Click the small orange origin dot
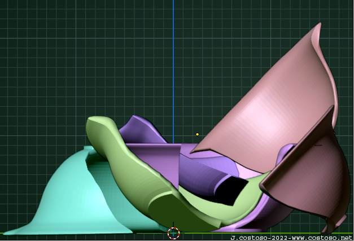Image resolution: width=354 pixels, height=241 pixels. (x=197, y=134)
